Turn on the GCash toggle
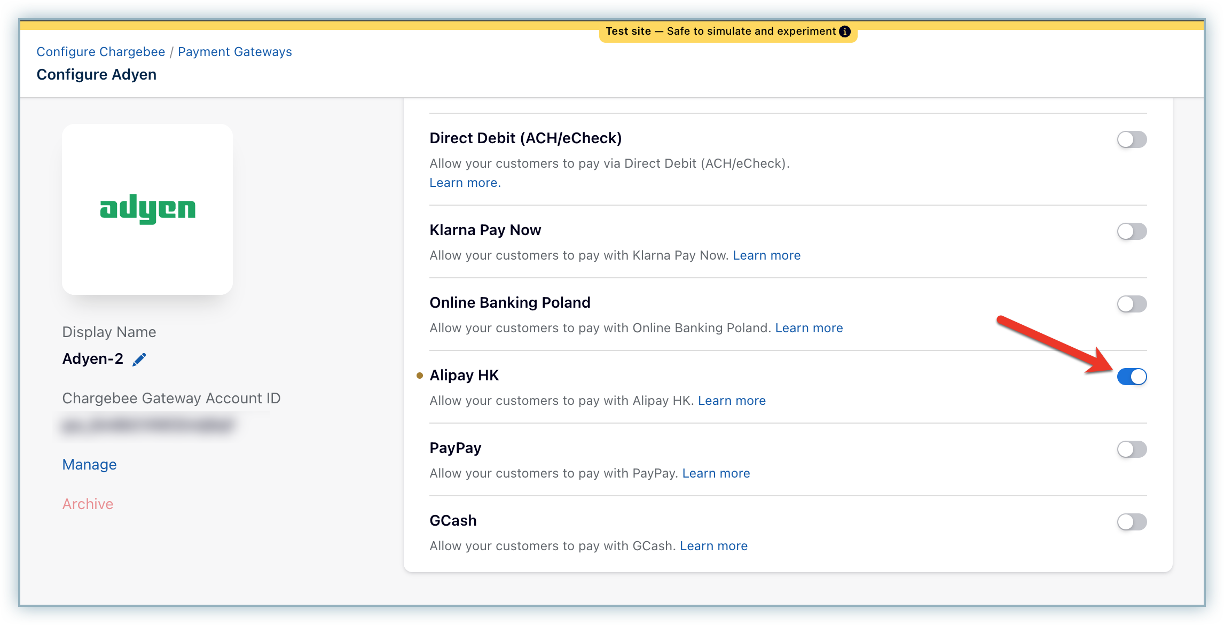 point(1132,522)
